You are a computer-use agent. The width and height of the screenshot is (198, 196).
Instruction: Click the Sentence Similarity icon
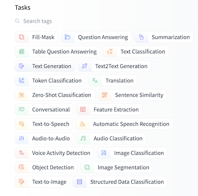point(105,95)
